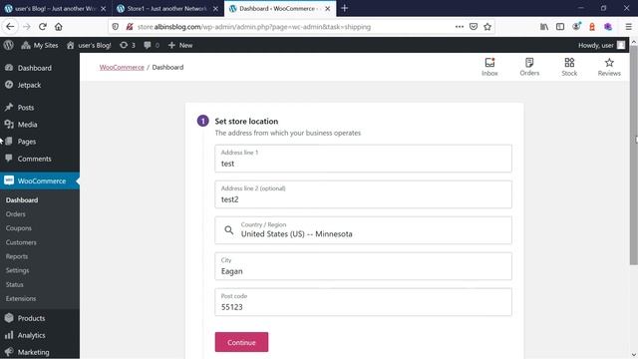Open the user's Blog! site menu

click(x=89, y=45)
